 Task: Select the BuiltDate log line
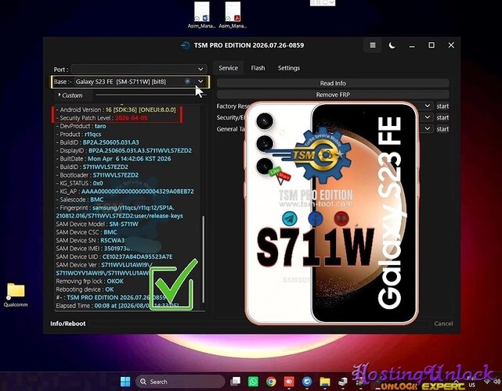(x=114, y=159)
